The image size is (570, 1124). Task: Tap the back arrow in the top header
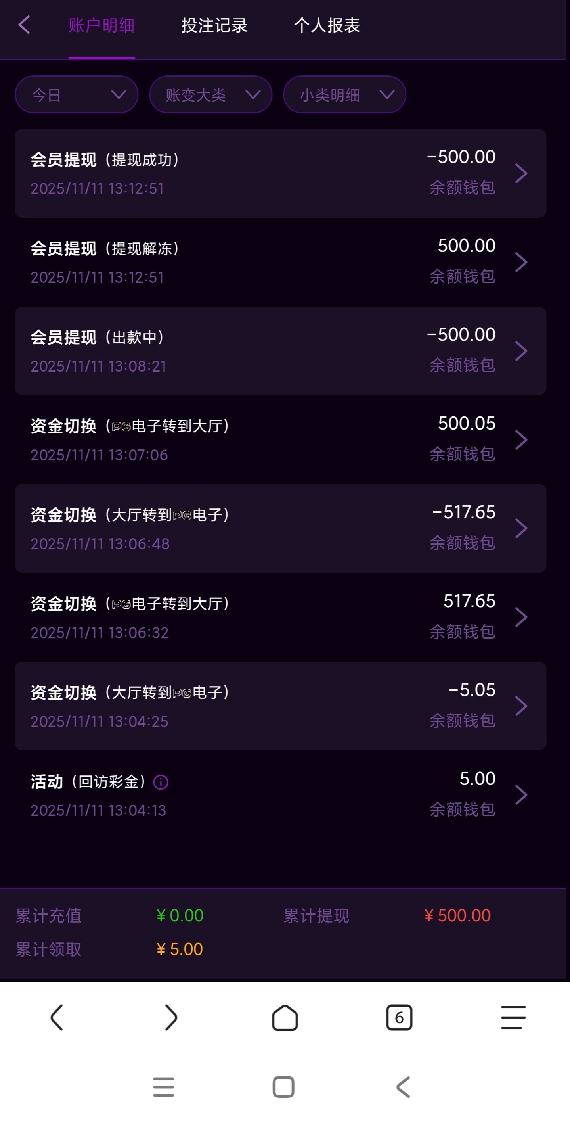pos(25,25)
